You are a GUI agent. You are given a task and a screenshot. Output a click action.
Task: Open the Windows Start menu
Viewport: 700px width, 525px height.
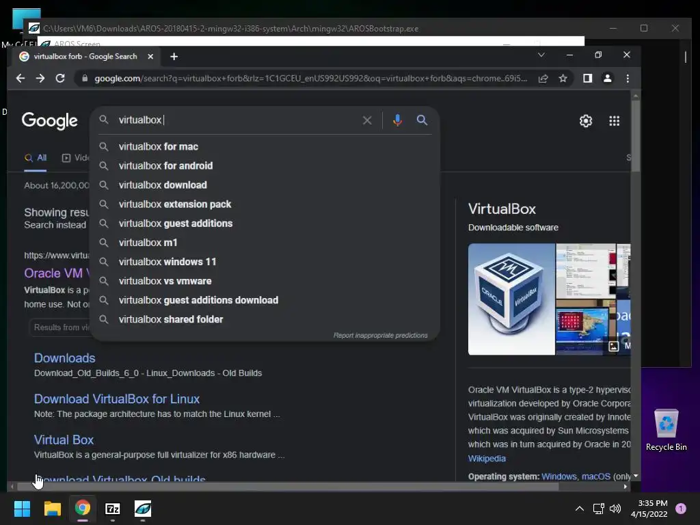click(22, 509)
